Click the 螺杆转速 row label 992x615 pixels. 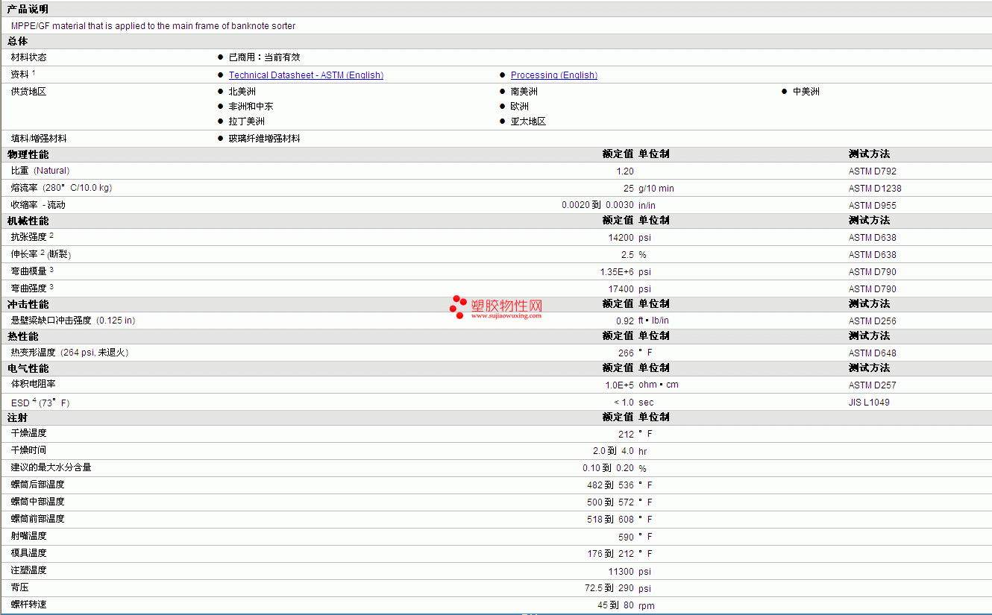click(x=29, y=605)
